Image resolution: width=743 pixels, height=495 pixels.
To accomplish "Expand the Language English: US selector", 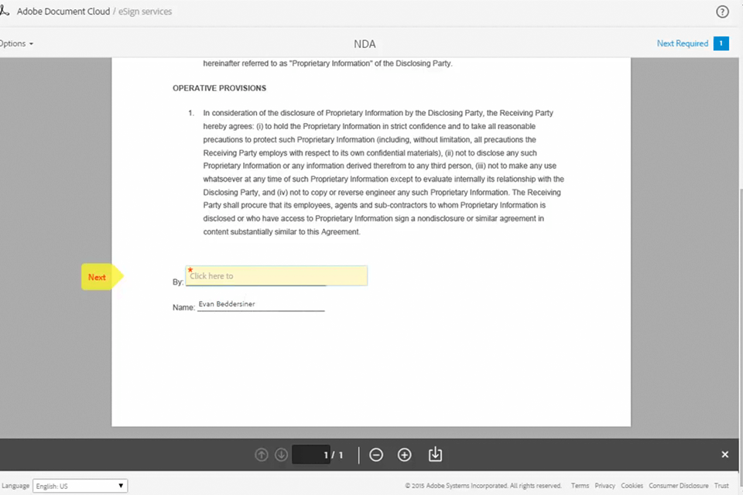I will tap(80, 486).
